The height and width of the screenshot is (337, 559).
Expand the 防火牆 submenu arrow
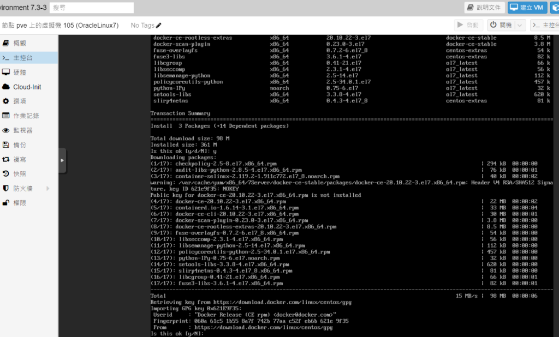tap(48, 189)
